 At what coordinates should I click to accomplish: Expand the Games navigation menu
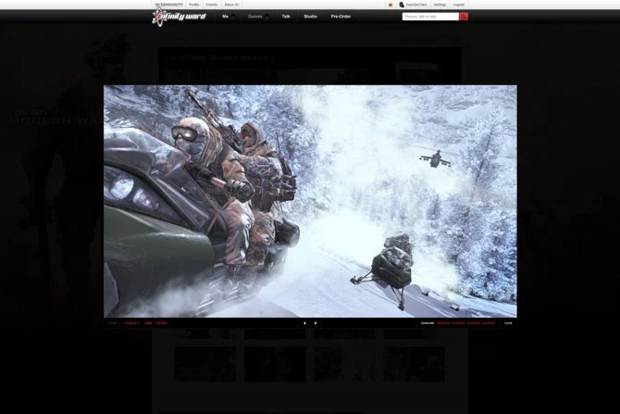(x=258, y=17)
